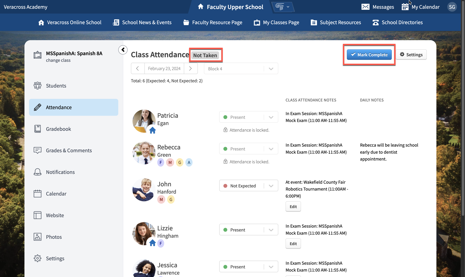The height and width of the screenshot is (277, 465).
Task: Open the My Classes Page menu
Action: point(276,22)
